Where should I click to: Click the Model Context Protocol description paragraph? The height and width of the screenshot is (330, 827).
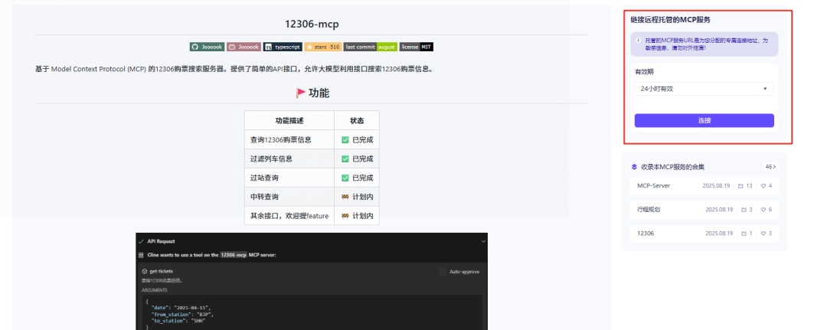[234, 69]
